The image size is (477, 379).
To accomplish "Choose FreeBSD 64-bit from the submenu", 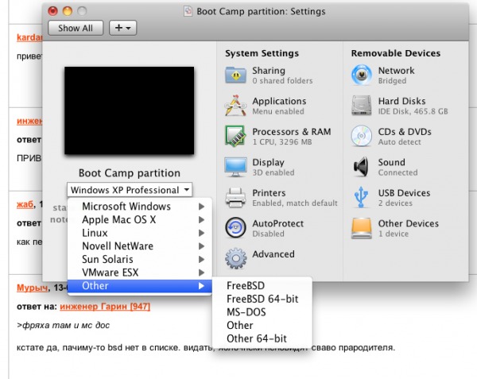I will click(262, 299).
